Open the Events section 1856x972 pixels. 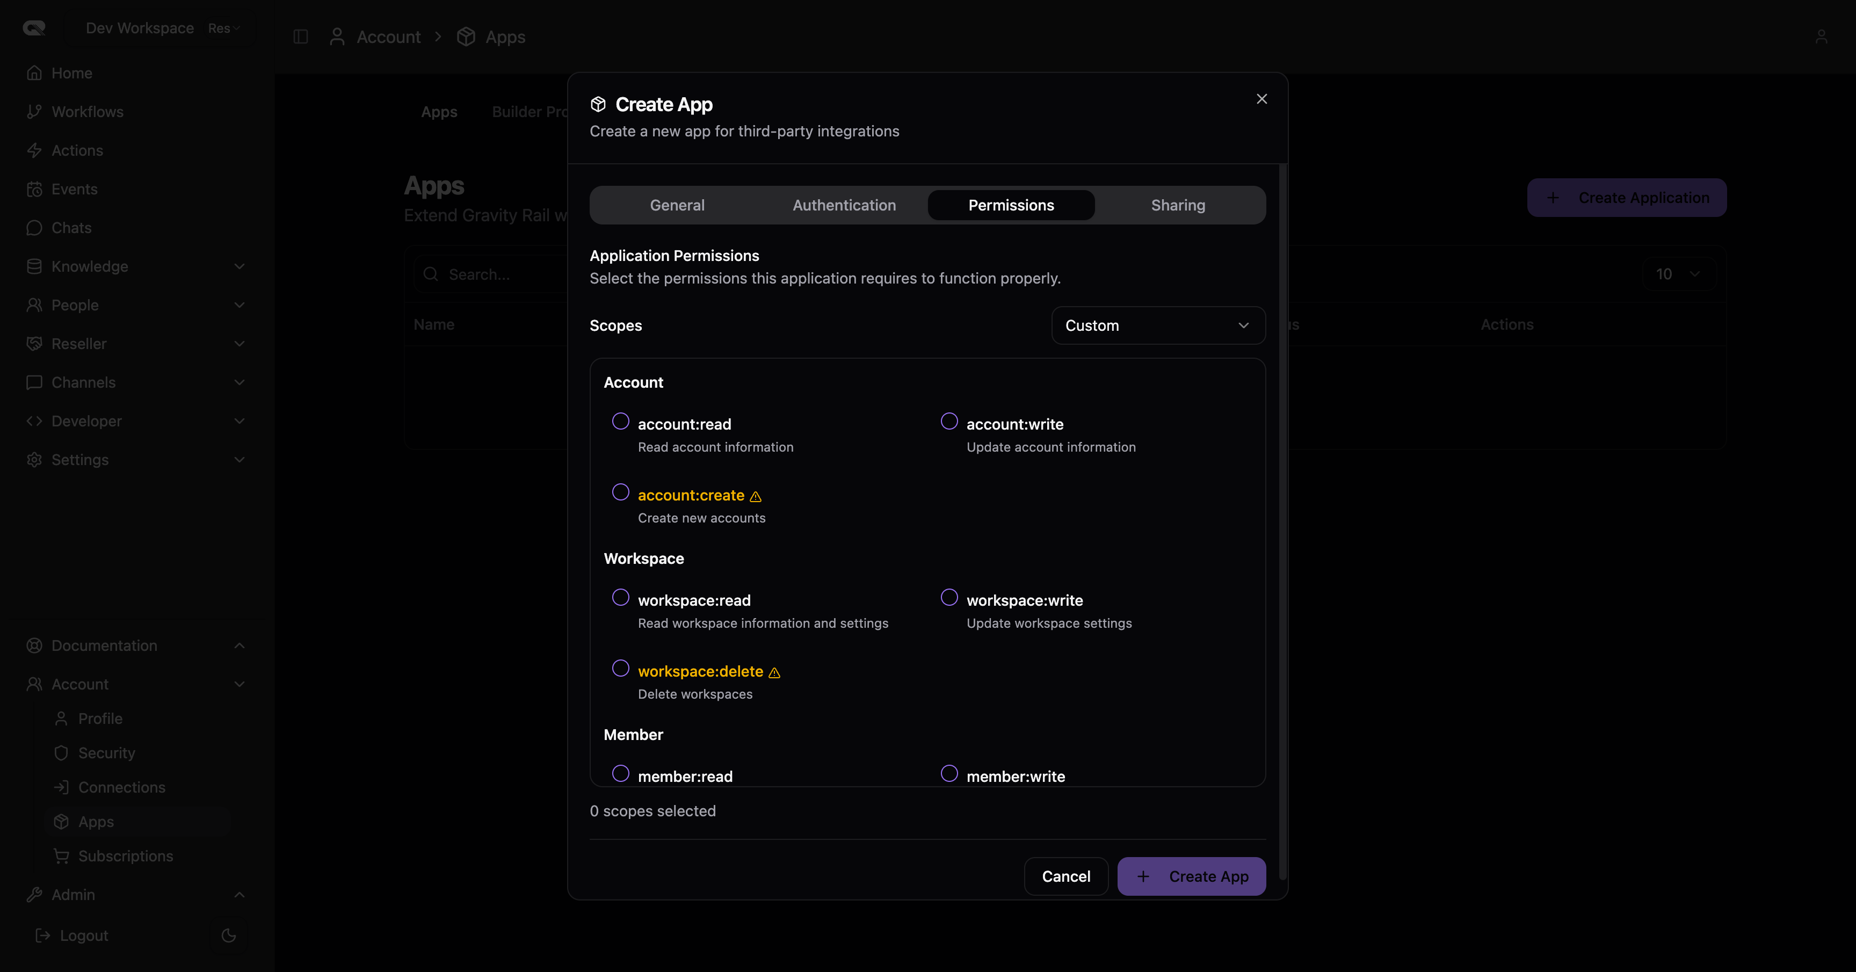click(74, 189)
